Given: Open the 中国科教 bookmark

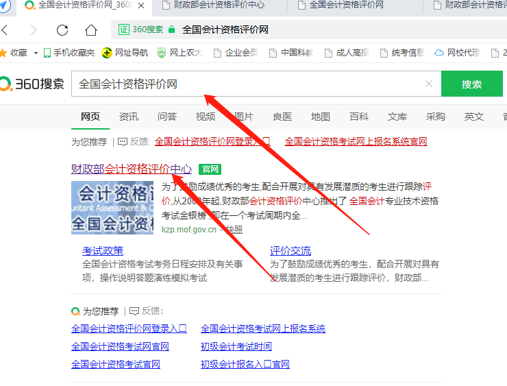Looking at the screenshot, I should click(291, 53).
